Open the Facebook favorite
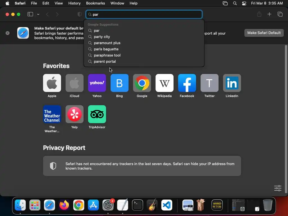 pos(187,83)
